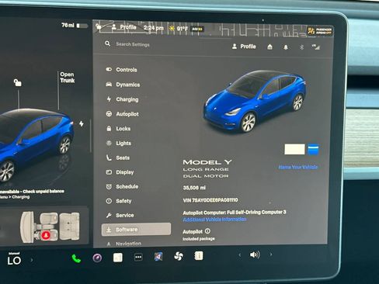The height and width of the screenshot is (284, 379).
Task: Tap the lock icon in status bar
Action: (99, 26)
